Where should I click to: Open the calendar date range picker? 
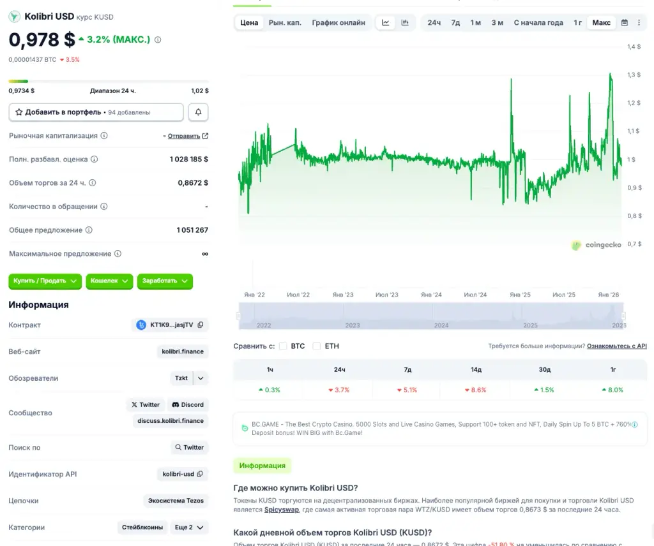click(625, 22)
